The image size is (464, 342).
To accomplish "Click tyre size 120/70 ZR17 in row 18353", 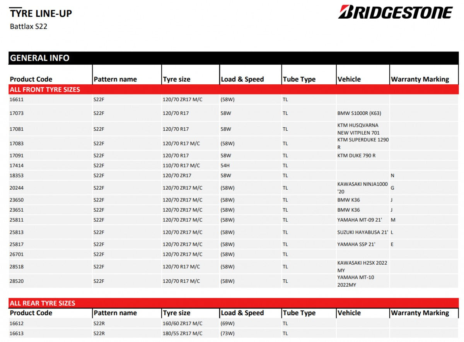I will pos(177,176).
